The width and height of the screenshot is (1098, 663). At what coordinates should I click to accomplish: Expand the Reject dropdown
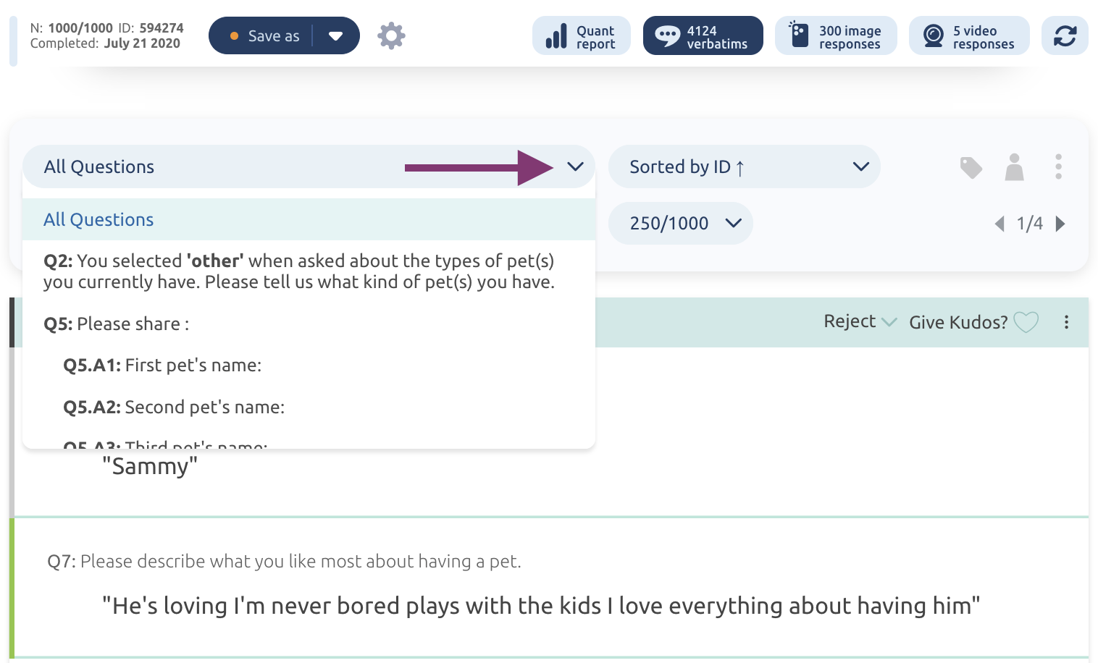(860, 321)
